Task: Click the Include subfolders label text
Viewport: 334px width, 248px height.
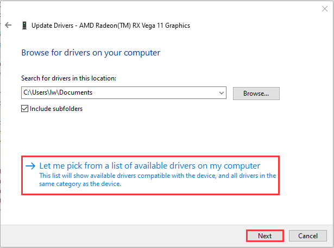Action: coord(56,109)
